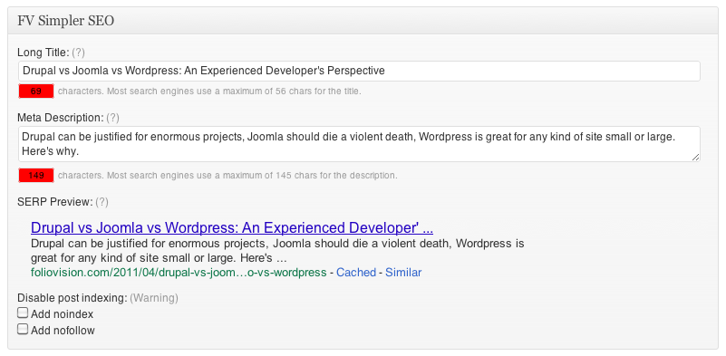Enable the Add nofollow checkbox
Viewport: 726px width, 356px height.
[23, 329]
